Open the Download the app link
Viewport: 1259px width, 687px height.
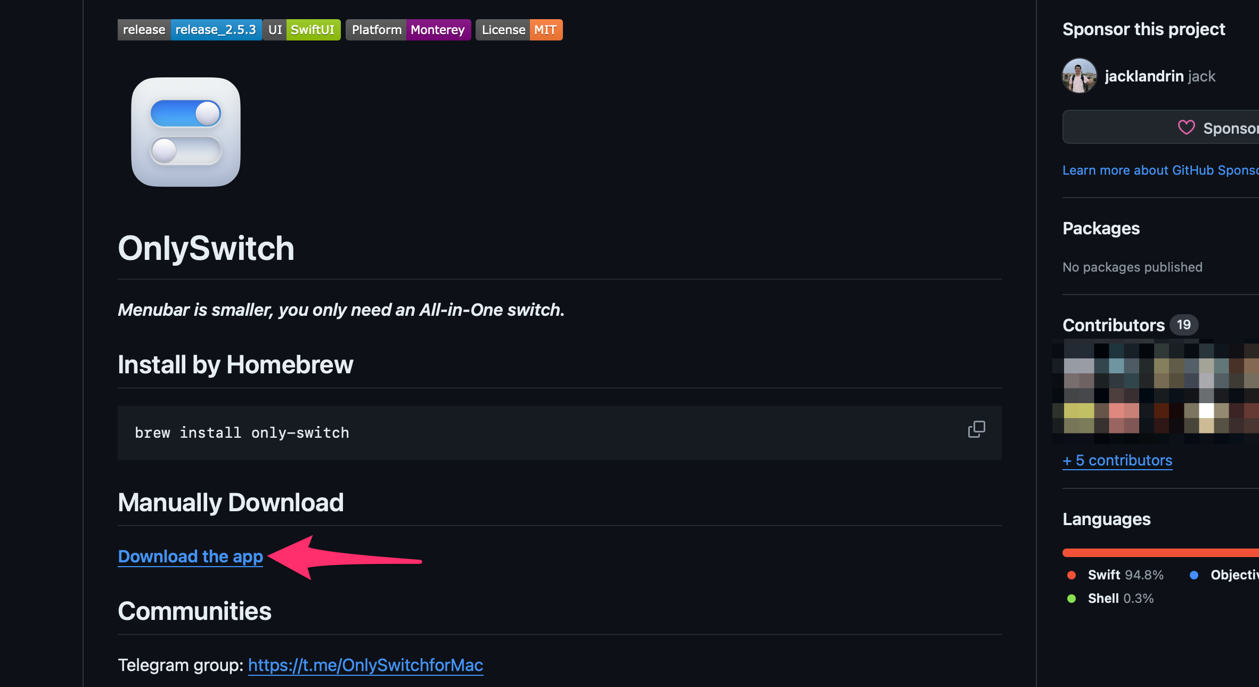[x=190, y=557]
